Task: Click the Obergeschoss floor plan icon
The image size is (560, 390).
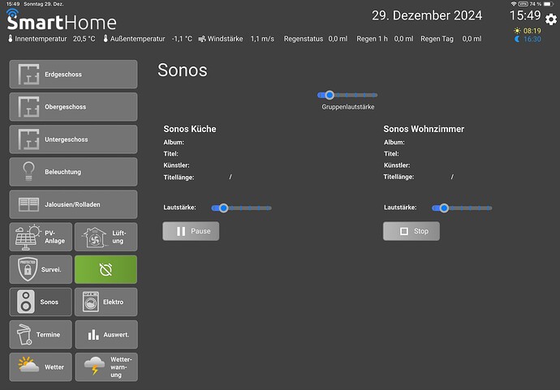Action: coord(28,107)
